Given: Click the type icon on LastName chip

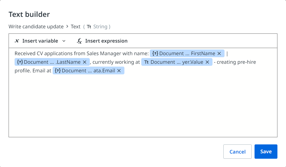Looking at the screenshot, I should coord(20,62).
